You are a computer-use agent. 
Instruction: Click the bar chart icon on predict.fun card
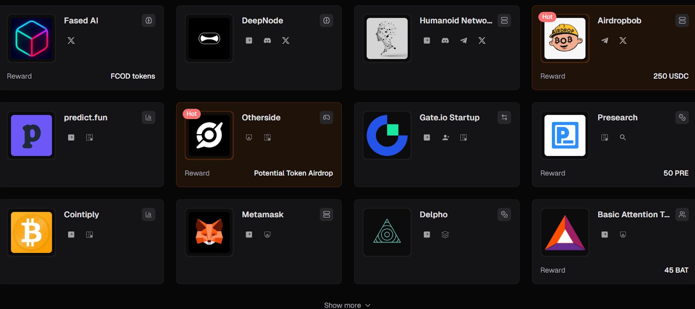pyautogui.click(x=149, y=117)
